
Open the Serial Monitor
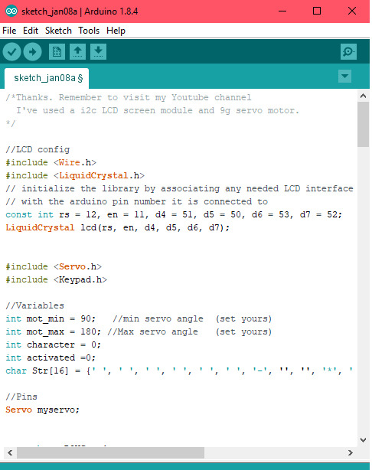348,52
